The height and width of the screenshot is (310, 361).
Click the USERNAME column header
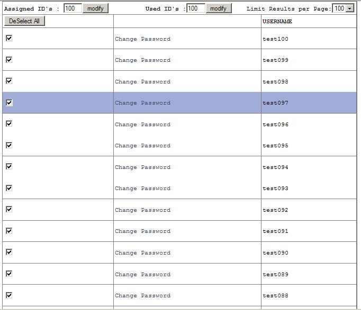(x=277, y=21)
